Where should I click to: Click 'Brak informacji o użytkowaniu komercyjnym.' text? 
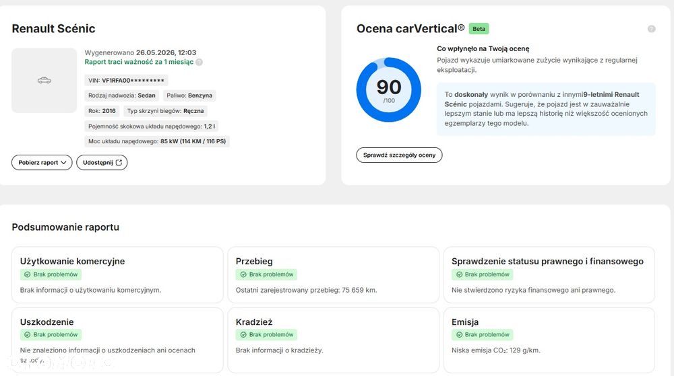[x=91, y=291]
